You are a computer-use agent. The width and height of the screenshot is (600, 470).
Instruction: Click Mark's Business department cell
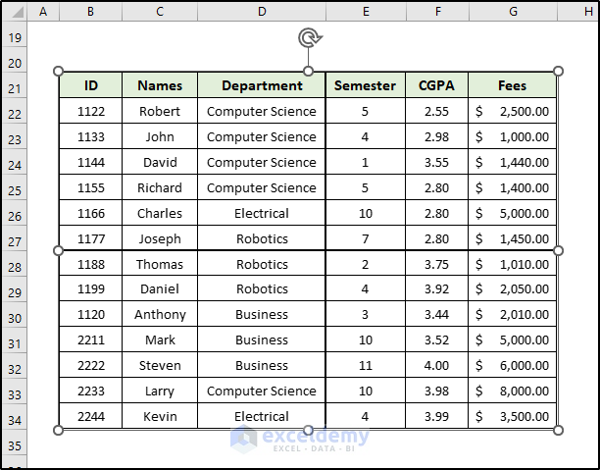pos(262,339)
